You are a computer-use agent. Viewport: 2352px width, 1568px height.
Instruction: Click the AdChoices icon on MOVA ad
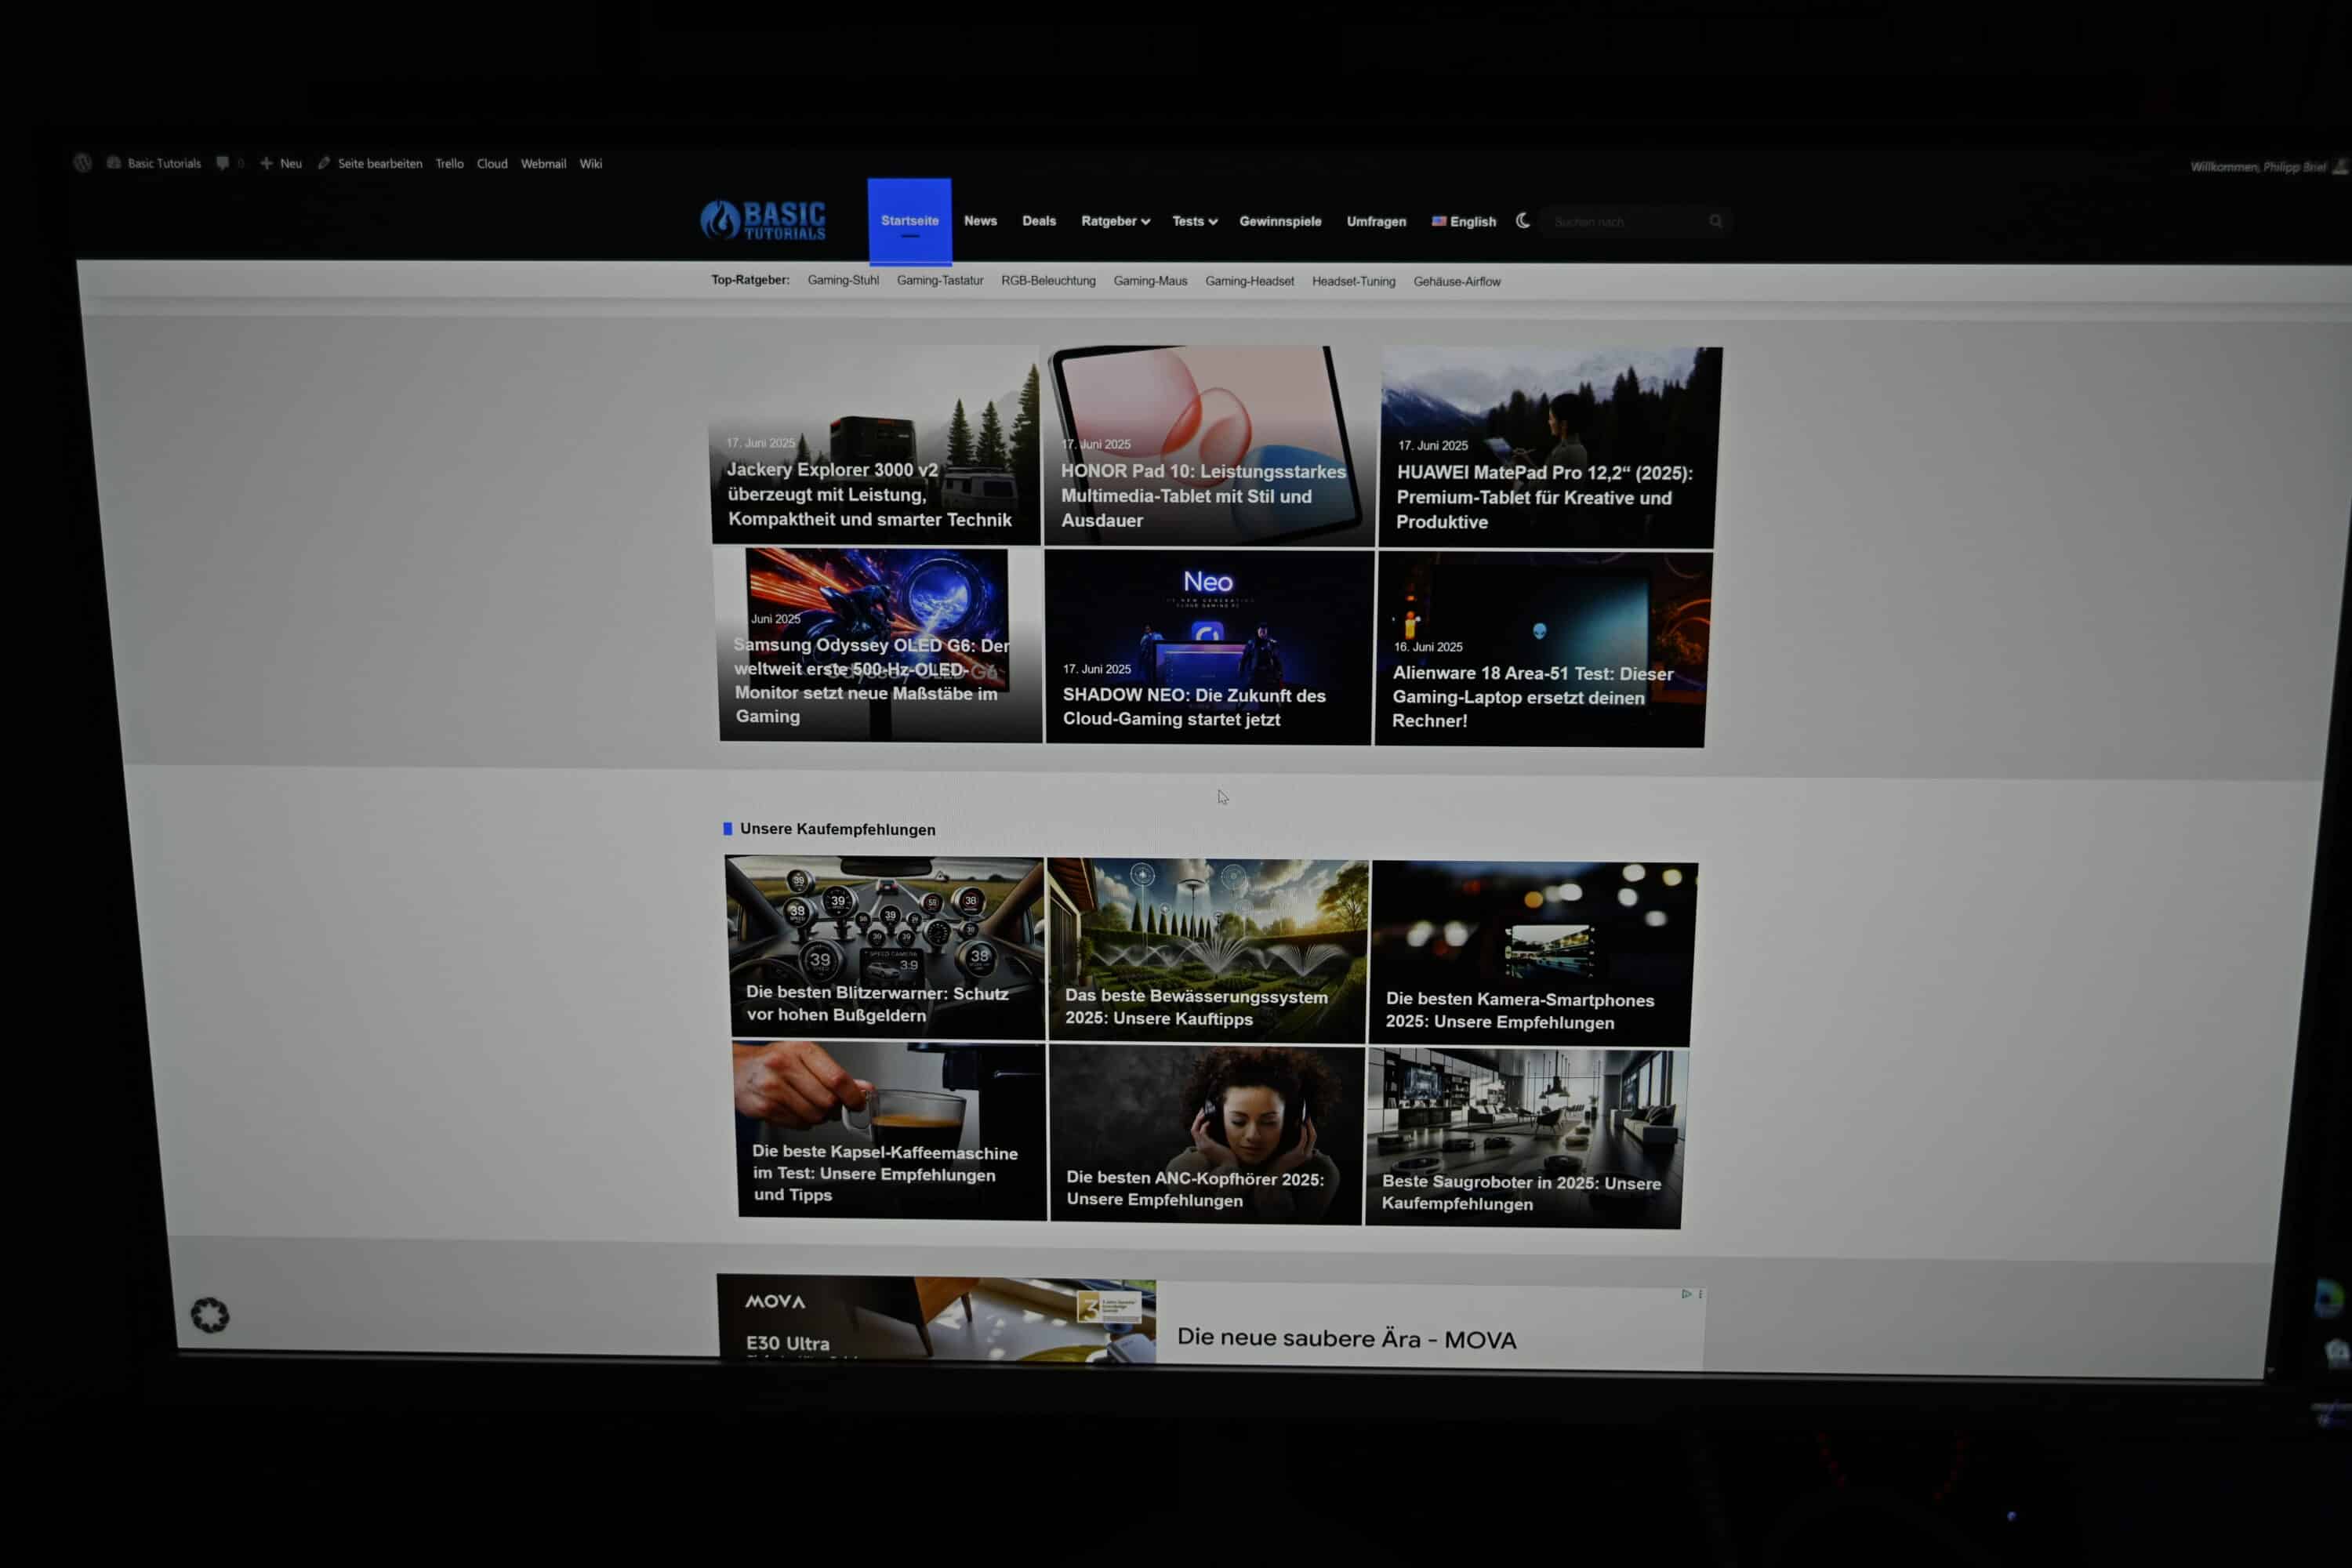1686,1294
